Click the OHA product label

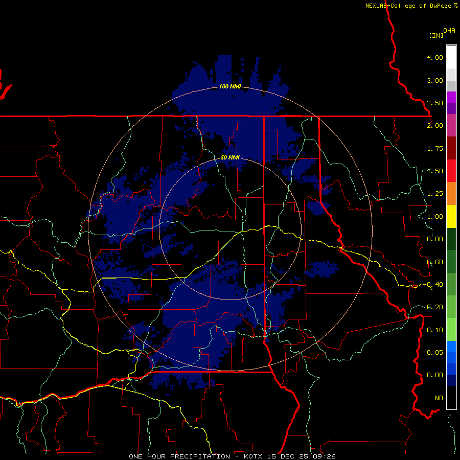pyautogui.click(x=449, y=31)
